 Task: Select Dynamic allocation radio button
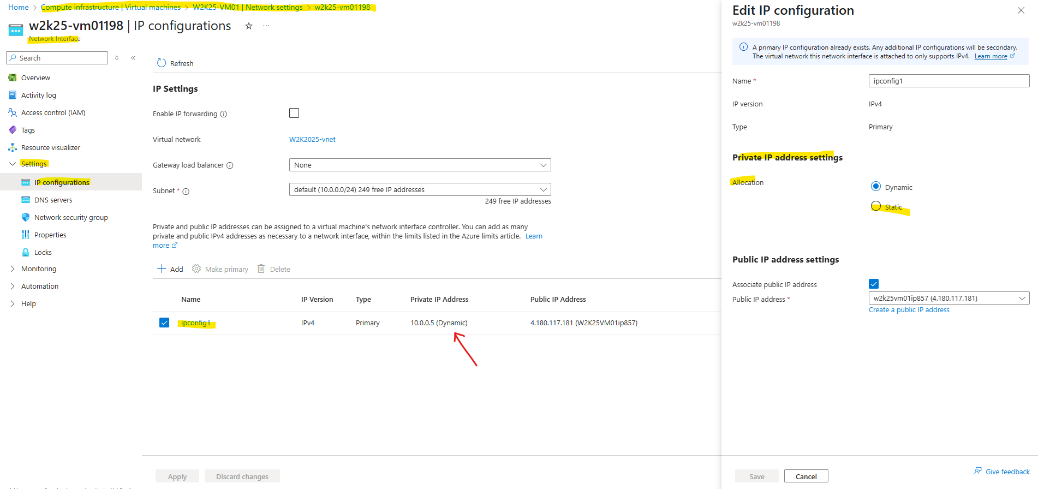(876, 187)
